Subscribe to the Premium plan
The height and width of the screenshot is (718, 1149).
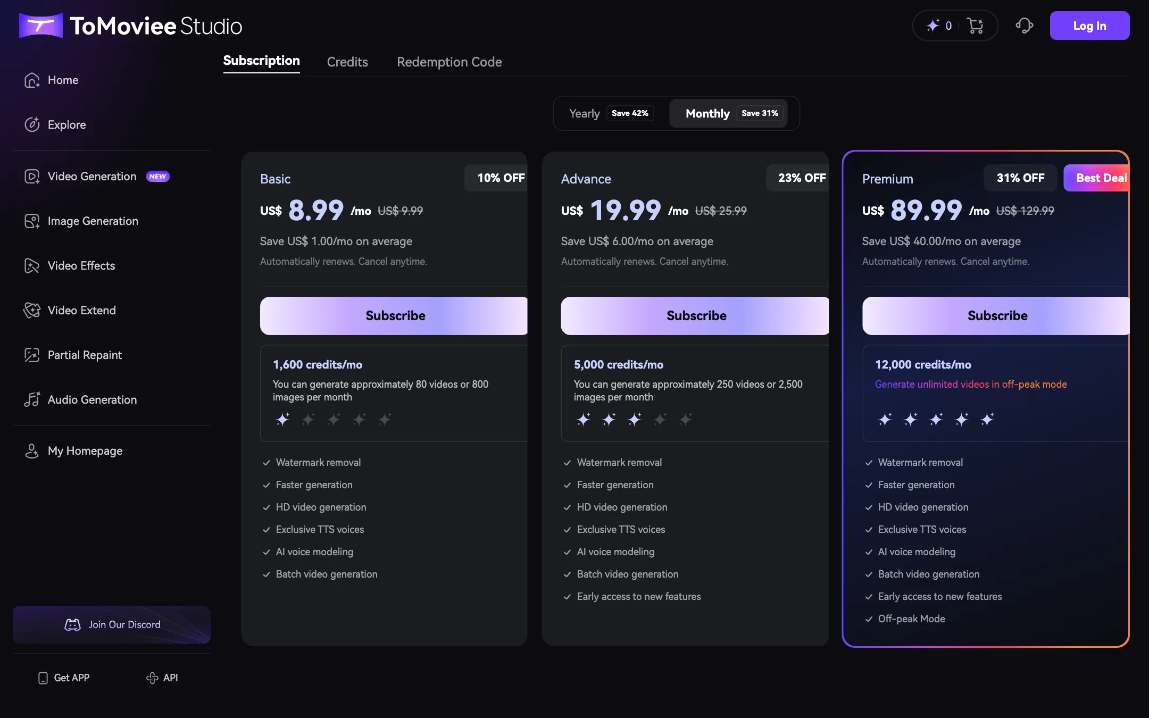point(996,316)
